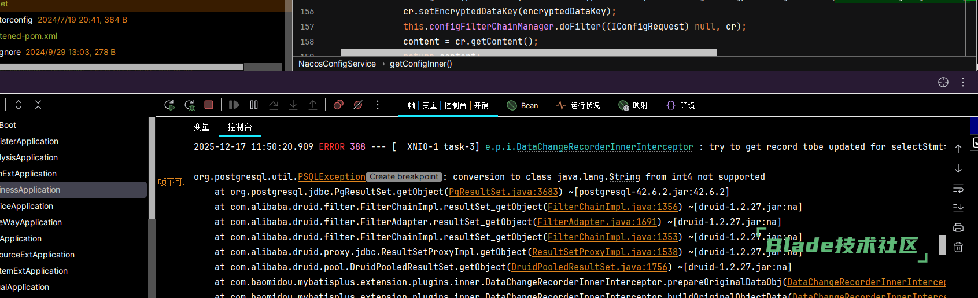Collapse all items in services tree
978x298 pixels.
pos(38,105)
